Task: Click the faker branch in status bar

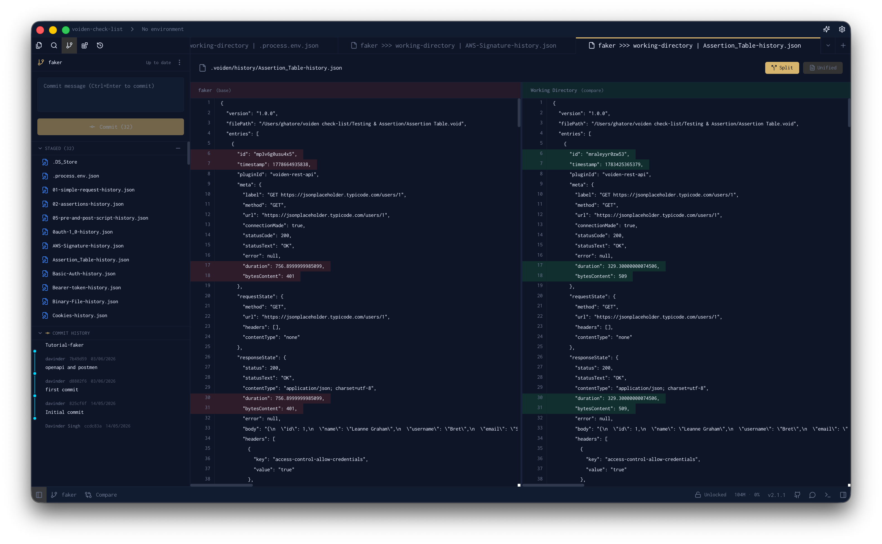Action: [x=64, y=495]
